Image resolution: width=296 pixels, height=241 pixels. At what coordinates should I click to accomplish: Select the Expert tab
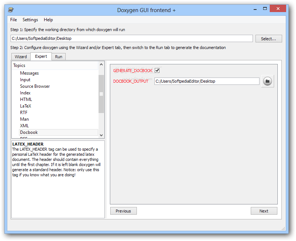[x=41, y=56]
